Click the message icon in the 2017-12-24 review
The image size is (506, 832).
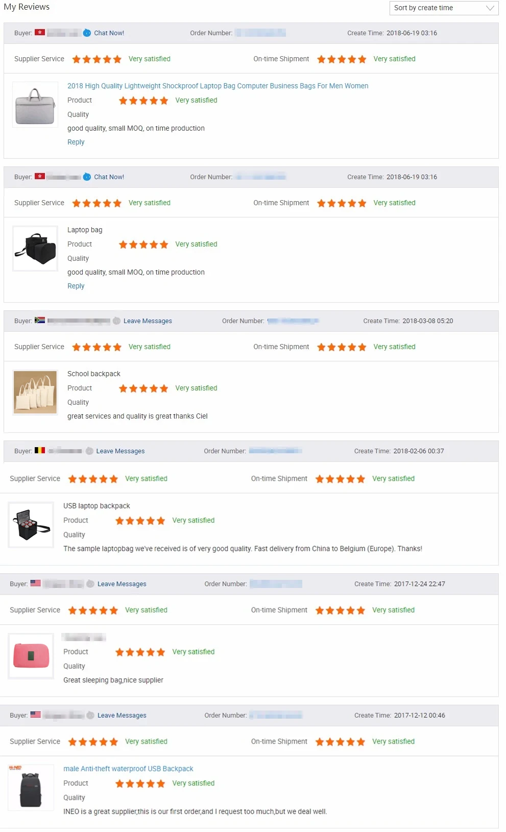(90, 584)
